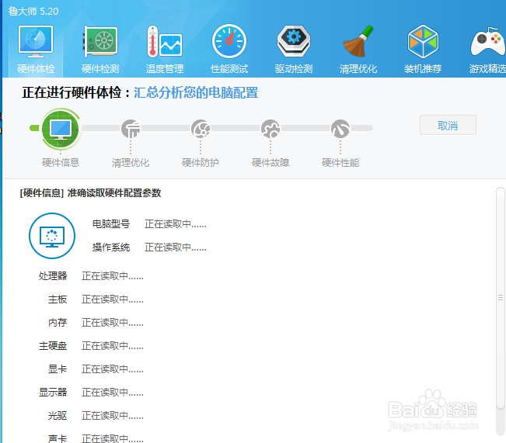Click the vertical scrollbar thumb grip
Screen dimensions: 506x443
(501, 298)
